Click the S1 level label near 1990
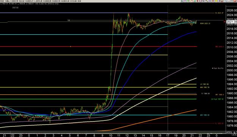237x137 pixels. tap(206, 94)
